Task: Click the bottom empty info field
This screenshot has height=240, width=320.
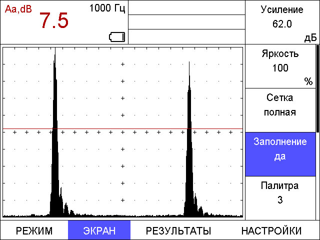Action: pyautogui.click(x=186, y=36)
